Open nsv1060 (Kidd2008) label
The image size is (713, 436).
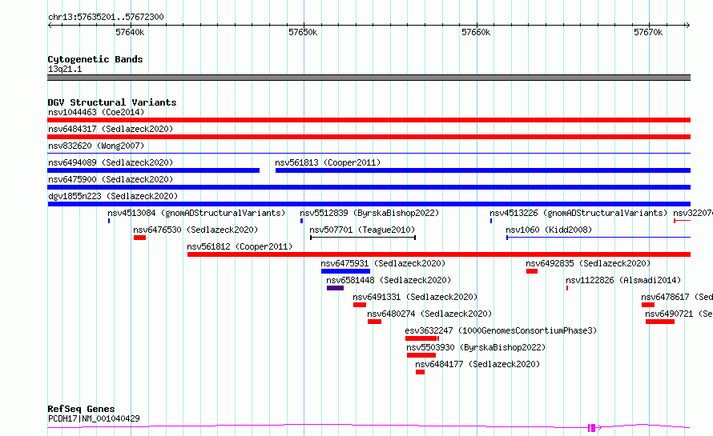coord(549,230)
